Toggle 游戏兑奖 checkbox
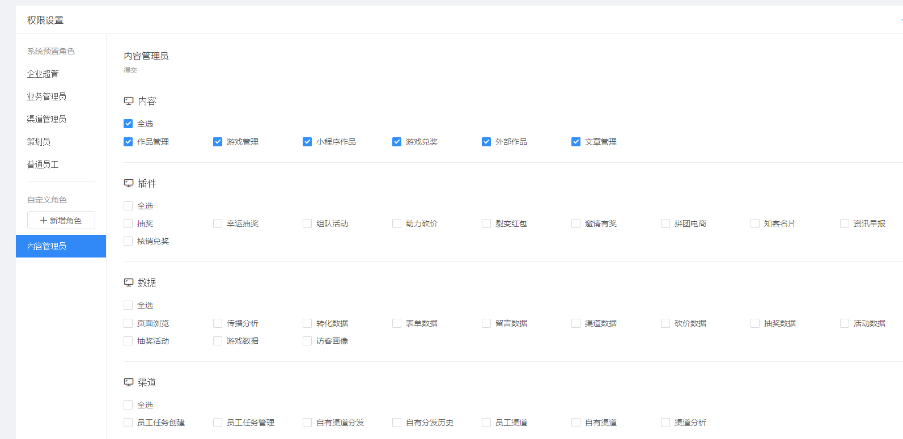The width and height of the screenshot is (903, 439). 397,142
